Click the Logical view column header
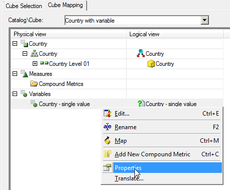The image size is (230, 190). 175,34
